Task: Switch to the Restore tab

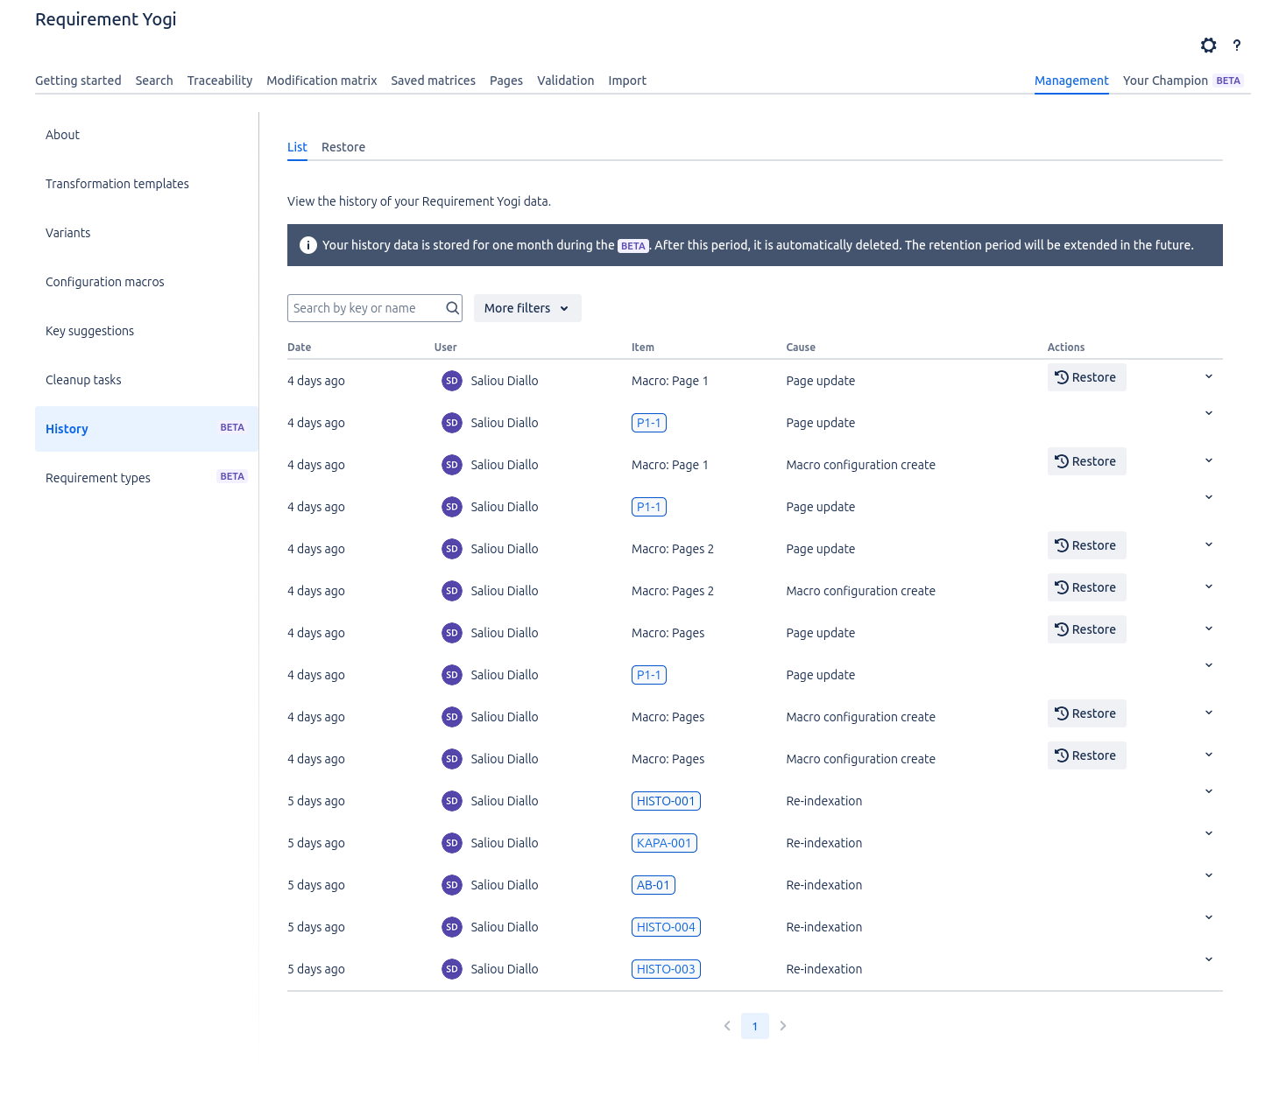Action: click(x=343, y=147)
